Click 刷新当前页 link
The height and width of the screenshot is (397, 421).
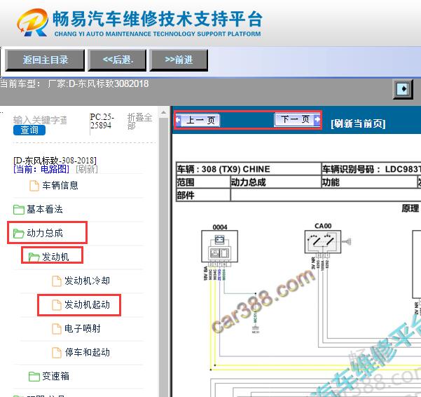358,123
